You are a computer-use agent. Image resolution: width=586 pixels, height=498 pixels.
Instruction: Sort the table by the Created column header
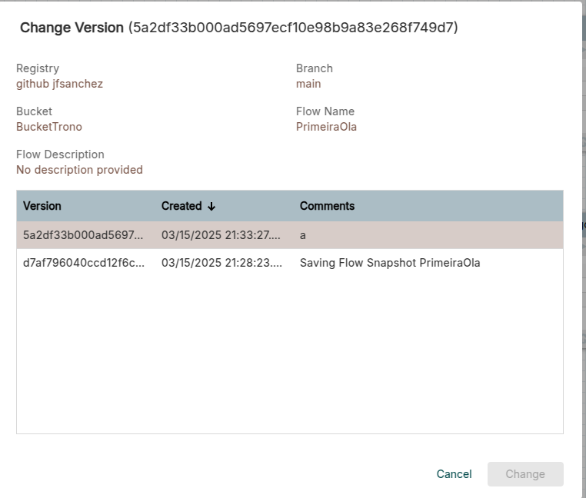181,206
